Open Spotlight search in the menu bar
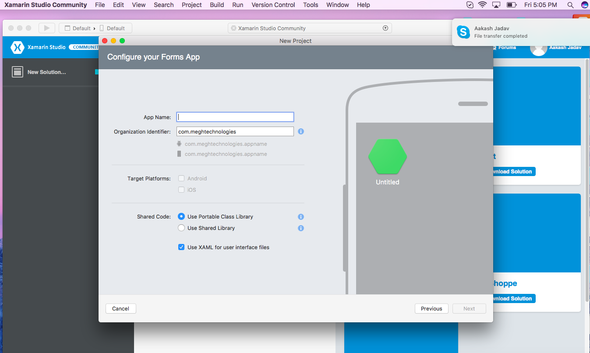 [x=570, y=5]
